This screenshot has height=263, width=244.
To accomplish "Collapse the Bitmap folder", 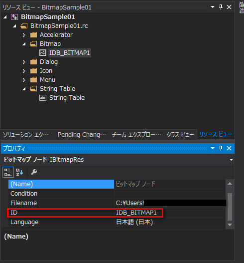I will click(24, 44).
